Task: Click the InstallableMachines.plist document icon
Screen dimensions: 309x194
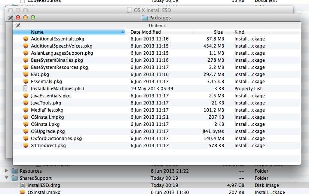Action: pos(25,89)
